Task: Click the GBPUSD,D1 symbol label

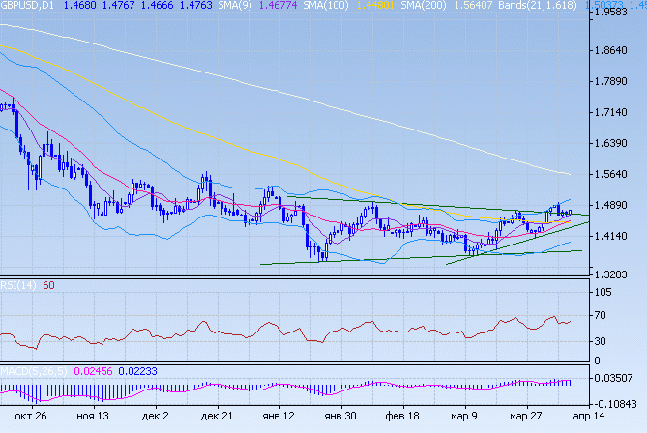Action: [27, 6]
